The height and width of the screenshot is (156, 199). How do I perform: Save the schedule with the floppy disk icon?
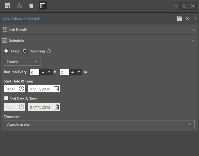(x=179, y=19)
